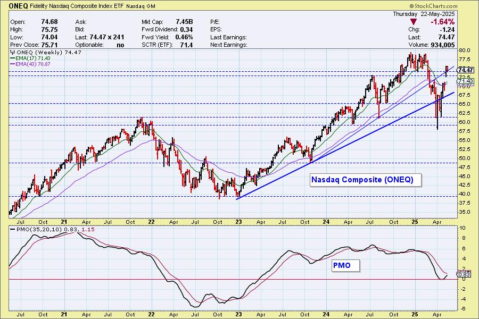
Task: Click the 80.0 price axis label
Action: point(464,51)
